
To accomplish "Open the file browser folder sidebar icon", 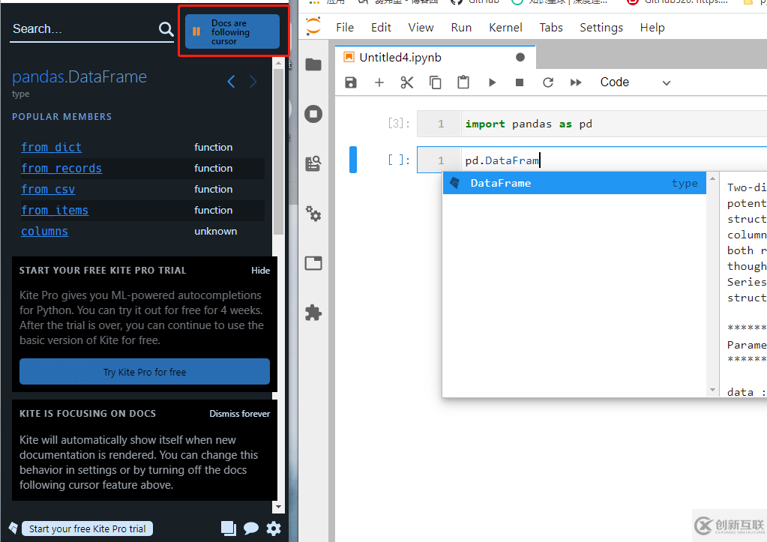I will click(313, 64).
